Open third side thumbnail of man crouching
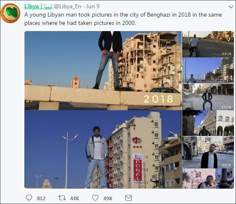 click(x=208, y=97)
